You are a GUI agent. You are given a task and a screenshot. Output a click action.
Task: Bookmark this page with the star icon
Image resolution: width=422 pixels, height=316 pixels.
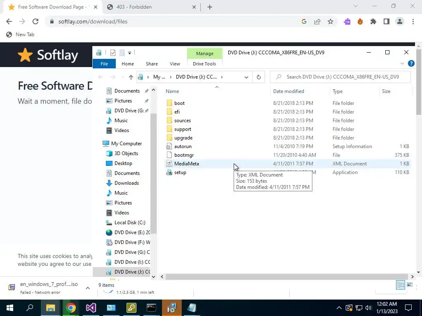331,21
